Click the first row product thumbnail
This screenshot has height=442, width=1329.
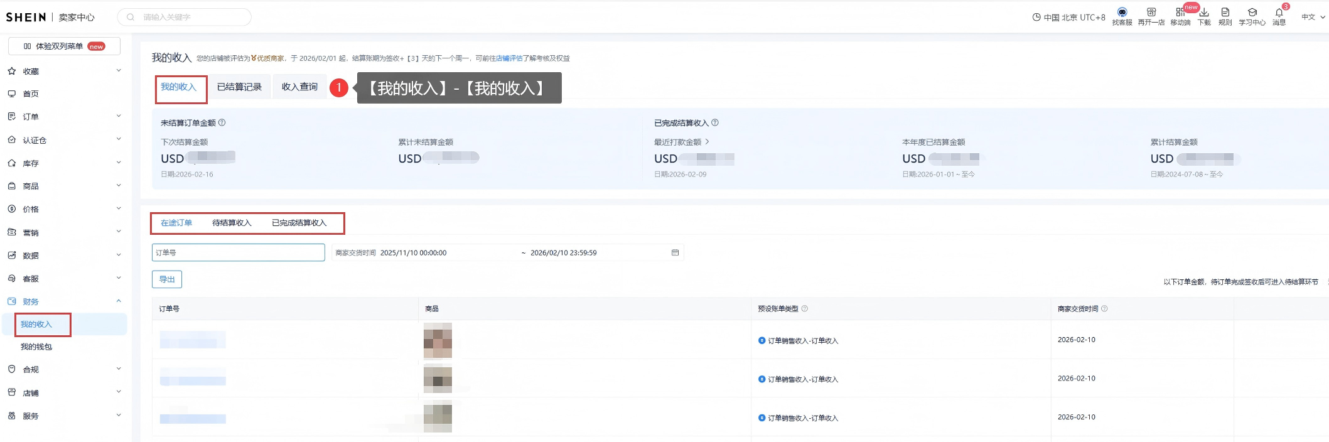[438, 340]
